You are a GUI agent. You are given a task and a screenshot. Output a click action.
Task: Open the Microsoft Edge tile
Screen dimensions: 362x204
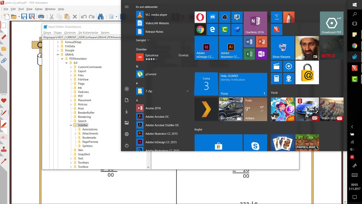coord(212,29)
